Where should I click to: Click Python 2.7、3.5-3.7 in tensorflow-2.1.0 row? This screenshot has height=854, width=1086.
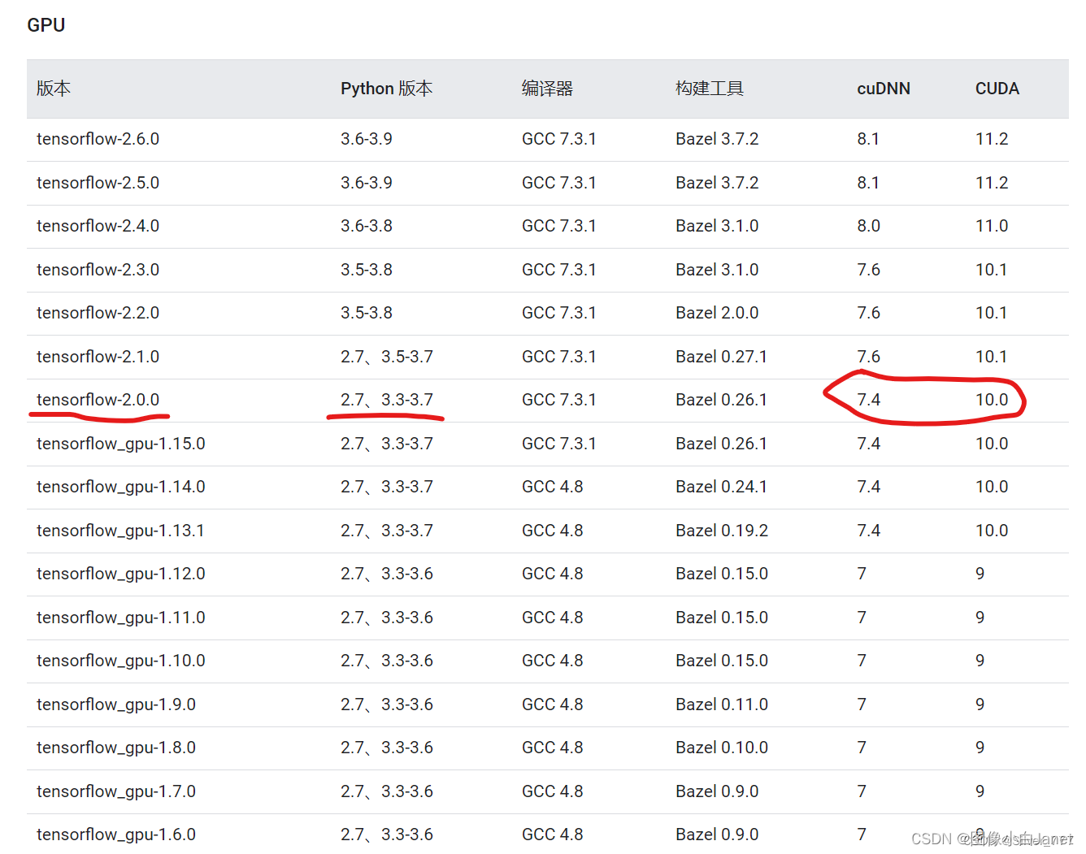click(x=387, y=357)
